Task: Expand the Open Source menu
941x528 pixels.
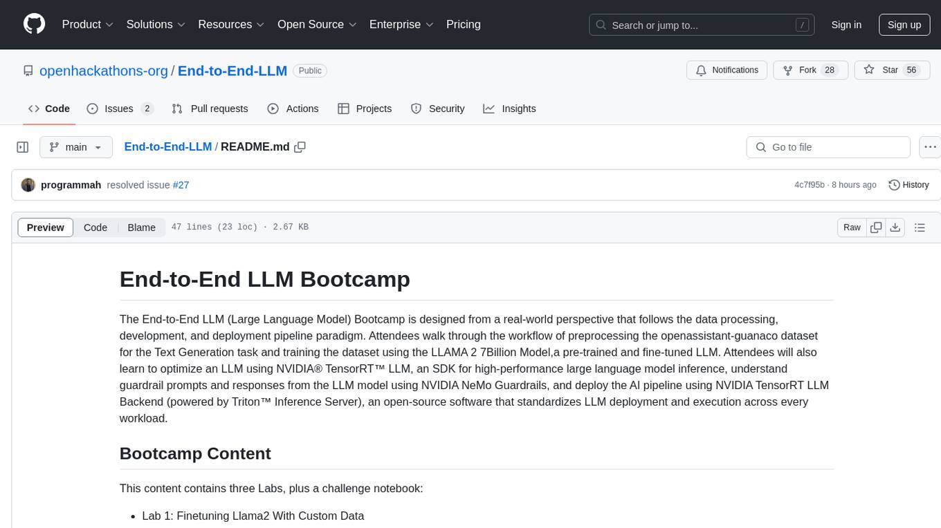Action: tap(317, 24)
